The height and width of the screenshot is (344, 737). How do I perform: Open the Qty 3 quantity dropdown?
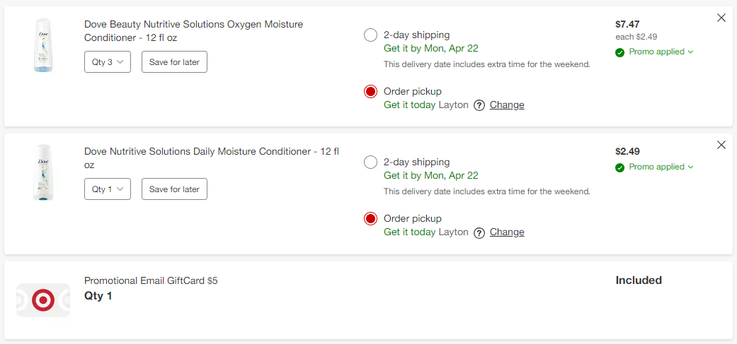(108, 62)
